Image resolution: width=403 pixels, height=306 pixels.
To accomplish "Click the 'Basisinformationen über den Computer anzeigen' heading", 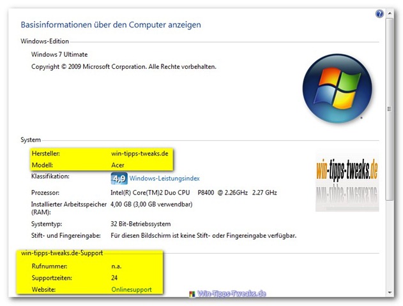I will (x=110, y=25).
